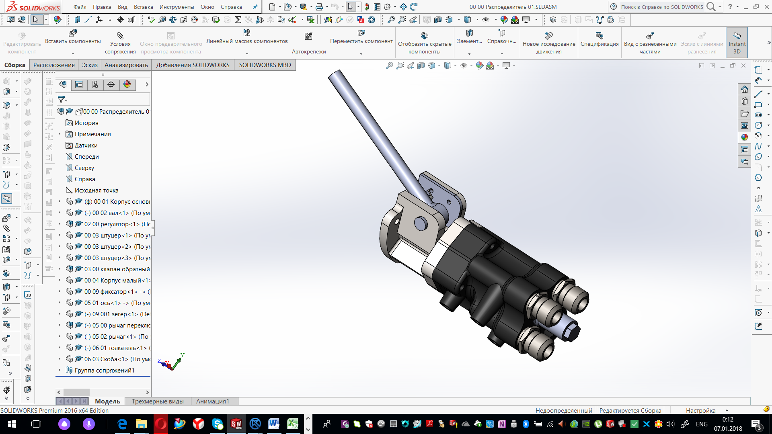Open Mate conditions (Условия сопряжения)
The height and width of the screenshot is (434, 772).
[120, 43]
